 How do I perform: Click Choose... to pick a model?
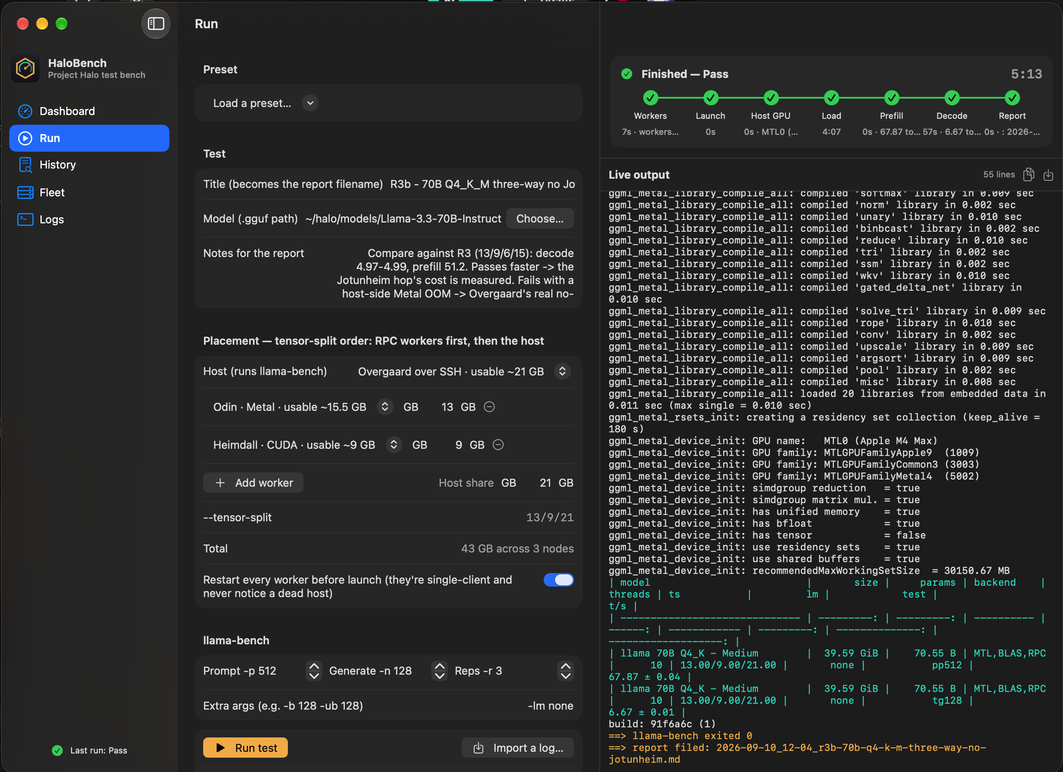(x=540, y=219)
